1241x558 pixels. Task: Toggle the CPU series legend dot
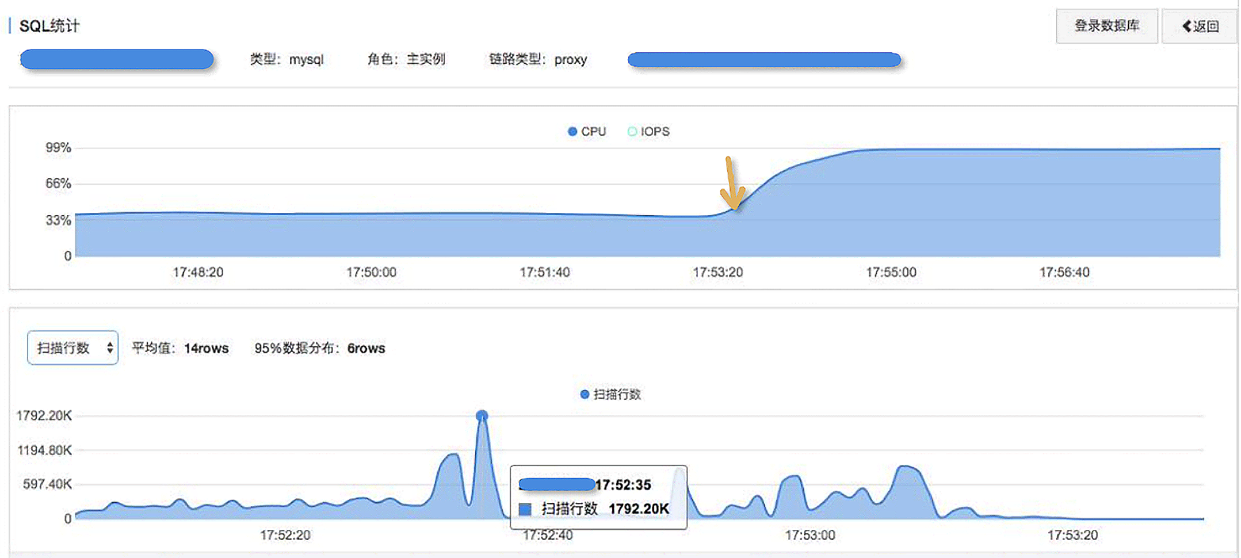(x=572, y=132)
